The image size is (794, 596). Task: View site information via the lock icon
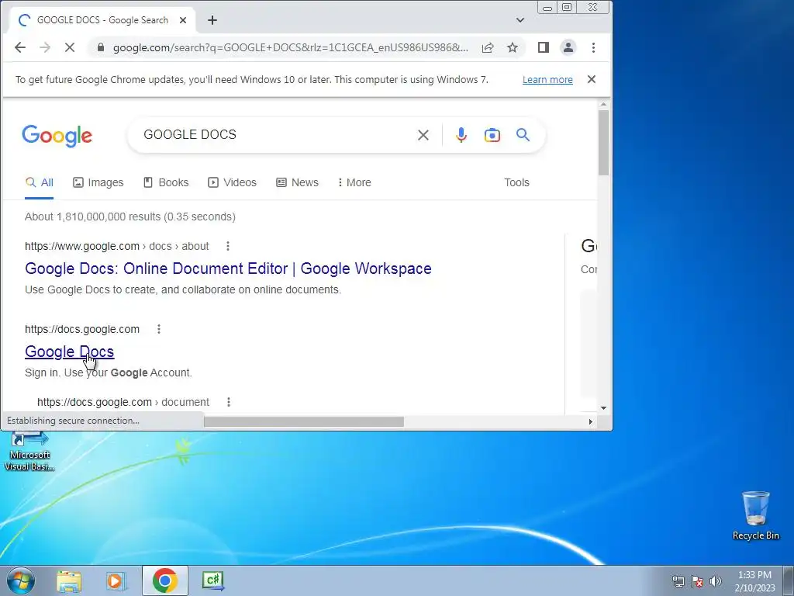pyautogui.click(x=100, y=47)
